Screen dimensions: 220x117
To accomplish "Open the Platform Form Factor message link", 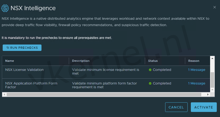I will point(196,83).
